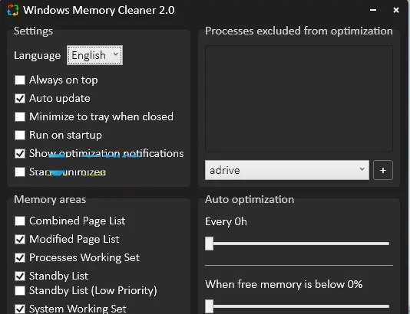Viewport: 410px width, 314px height.
Task: Add selected process with plus button
Action: [x=383, y=170]
